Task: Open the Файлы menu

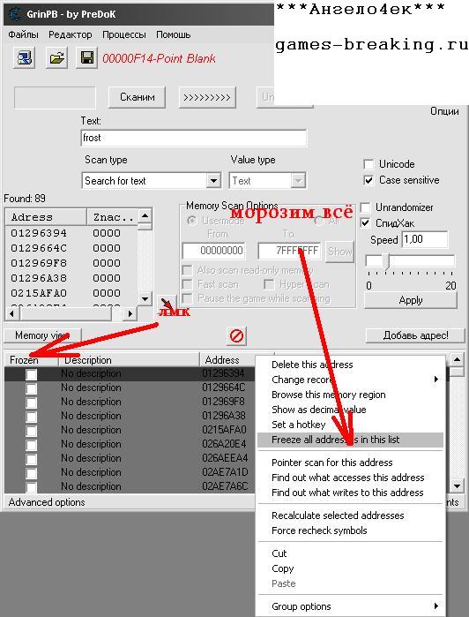Action: point(23,34)
